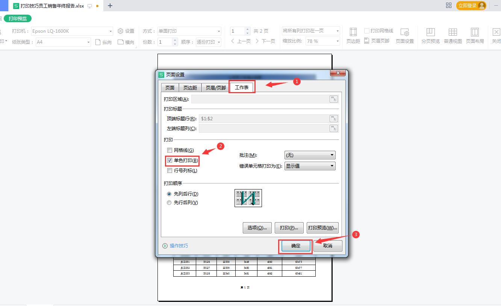501x306 pixels.
Task: Switch to the 页边距 tab in dialog
Action: click(x=190, y=88)
